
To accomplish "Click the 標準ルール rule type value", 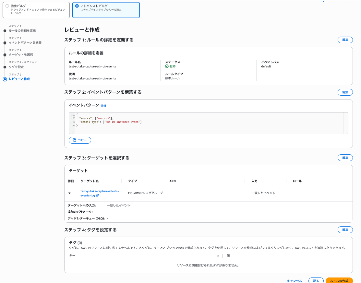I will pyautogui.click(x=173, y=78).
